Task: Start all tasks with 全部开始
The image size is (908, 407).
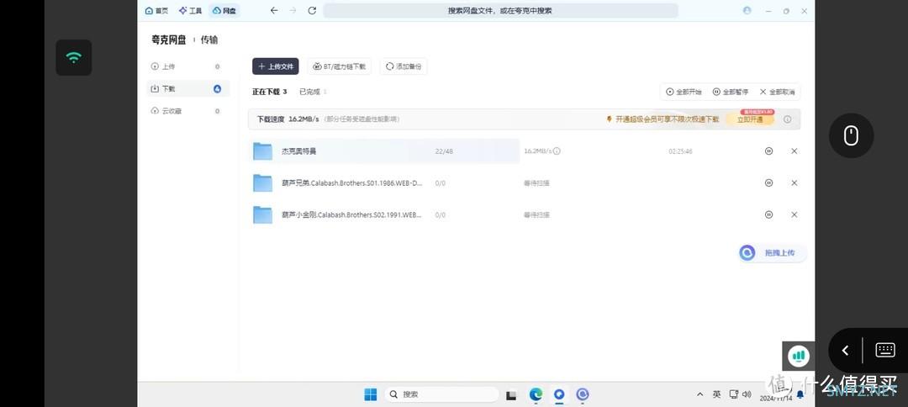Action: click(x=684, y=92)
